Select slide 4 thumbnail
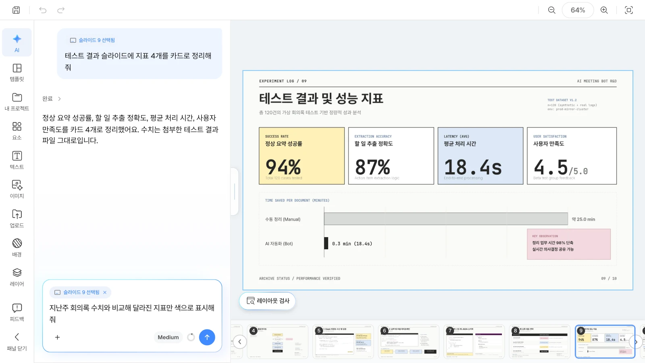 (x=278, y=342)
